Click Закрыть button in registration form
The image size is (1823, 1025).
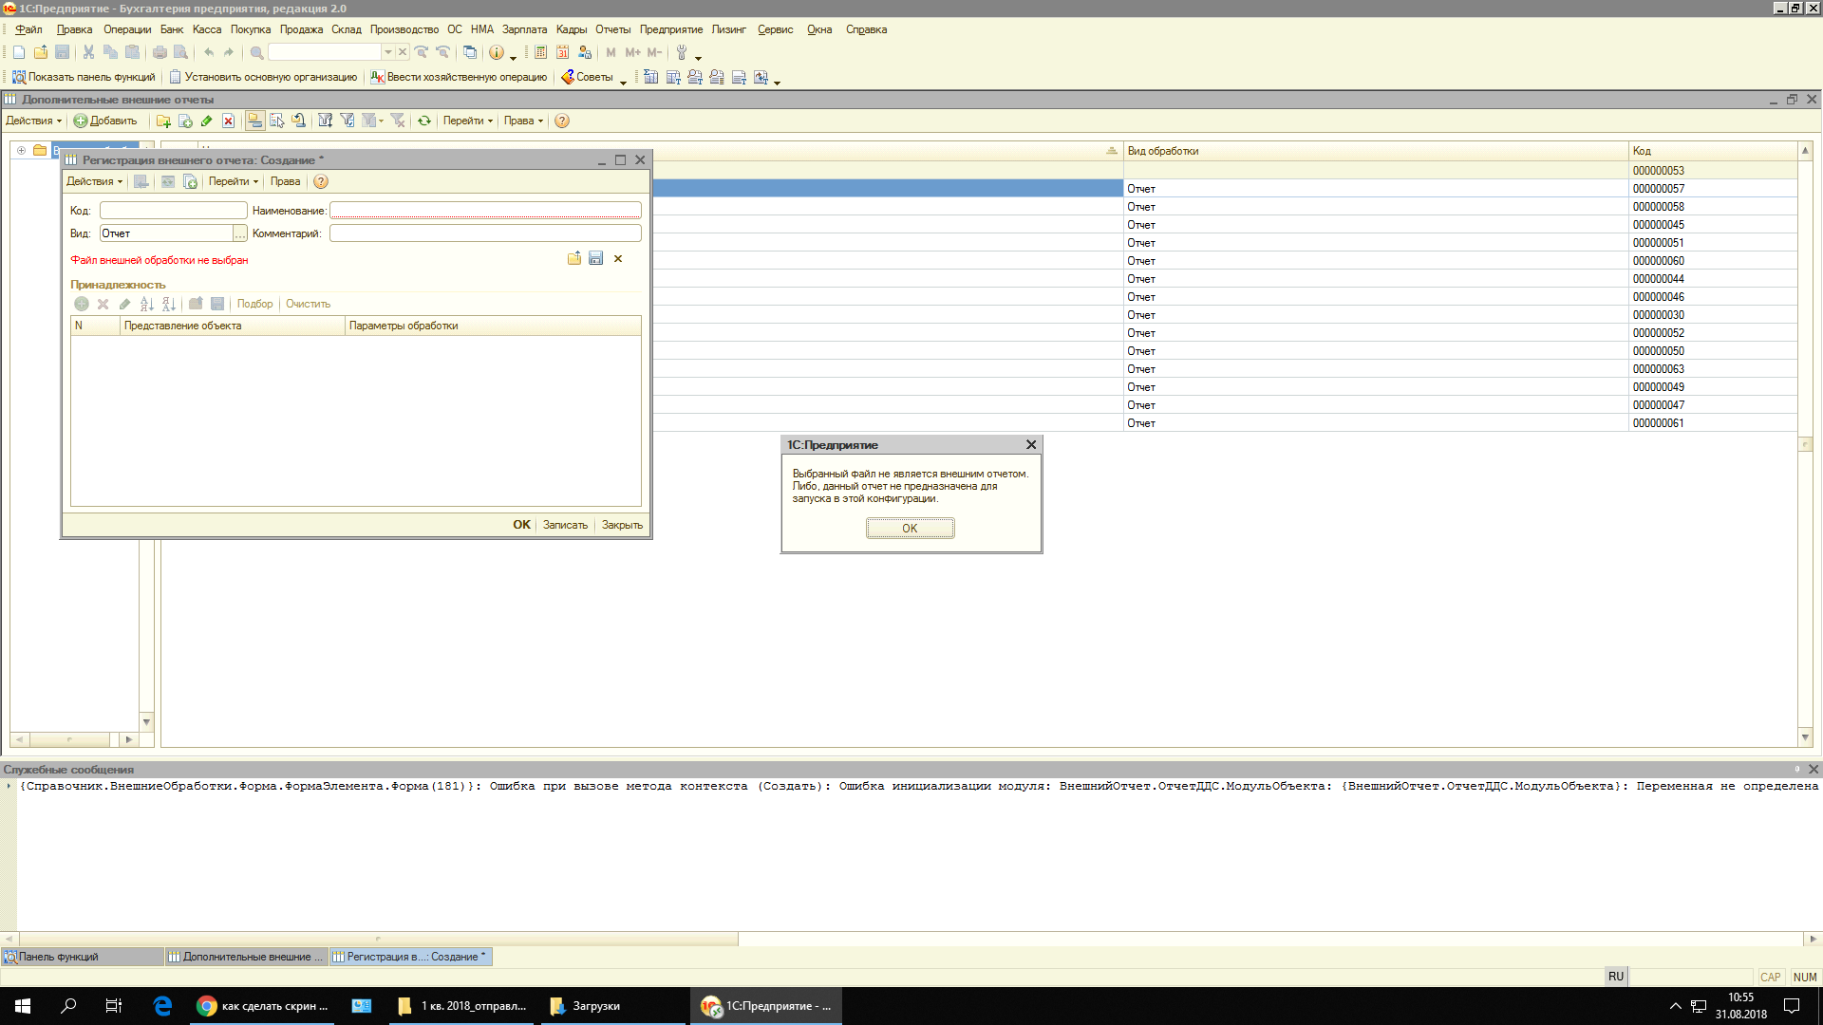pyautogui.click(x=622, y=525)
